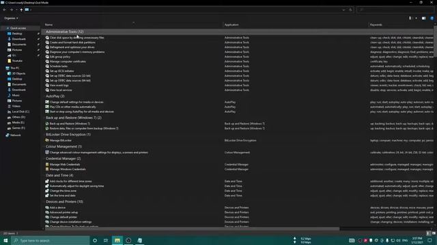Click the horizontal scrollbar at bottom

click(x=193, y=229)
